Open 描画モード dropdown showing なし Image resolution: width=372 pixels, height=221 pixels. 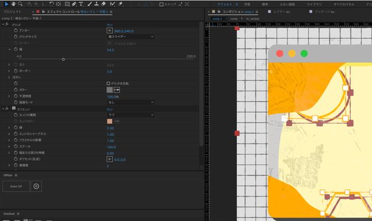131,102
